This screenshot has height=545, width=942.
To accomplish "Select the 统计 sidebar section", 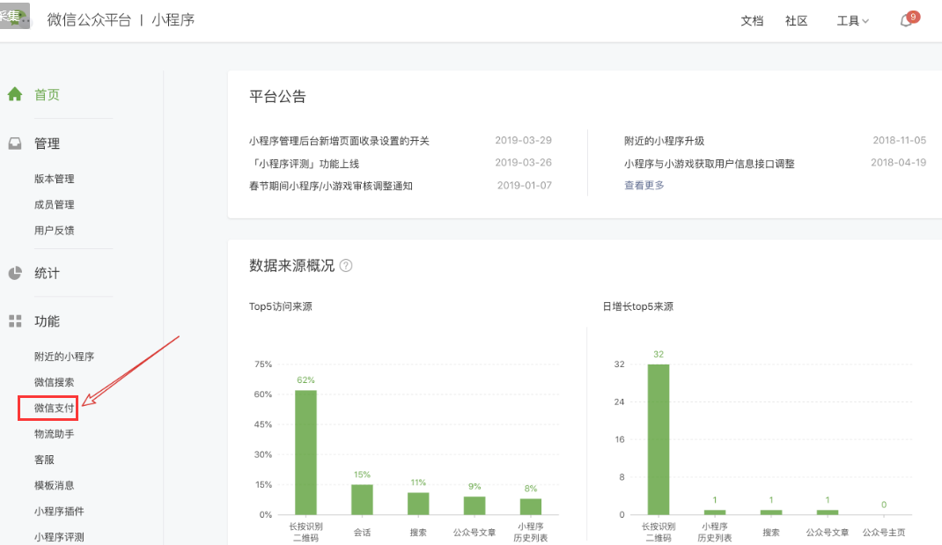I will pyautogui.click(x=47, y=274).
